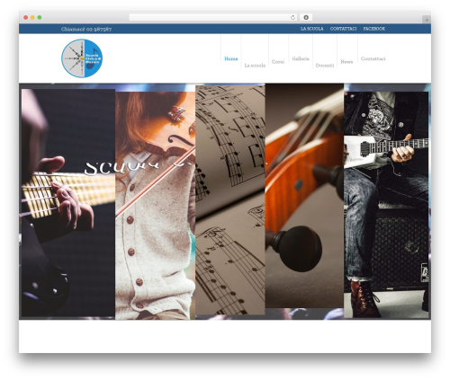This screenshot has height=380, width=450.
Task: Click the Chiamaci phone number text
Action: [86, 29]
